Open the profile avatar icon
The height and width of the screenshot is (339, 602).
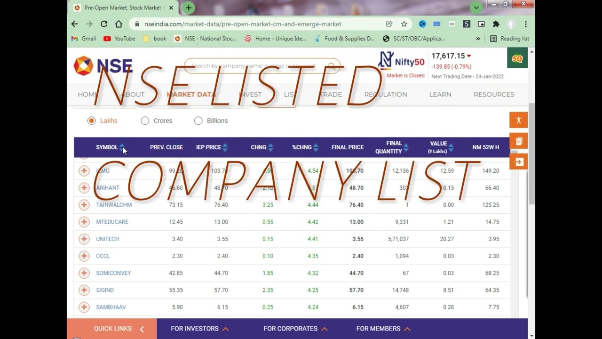click(511, 24)
